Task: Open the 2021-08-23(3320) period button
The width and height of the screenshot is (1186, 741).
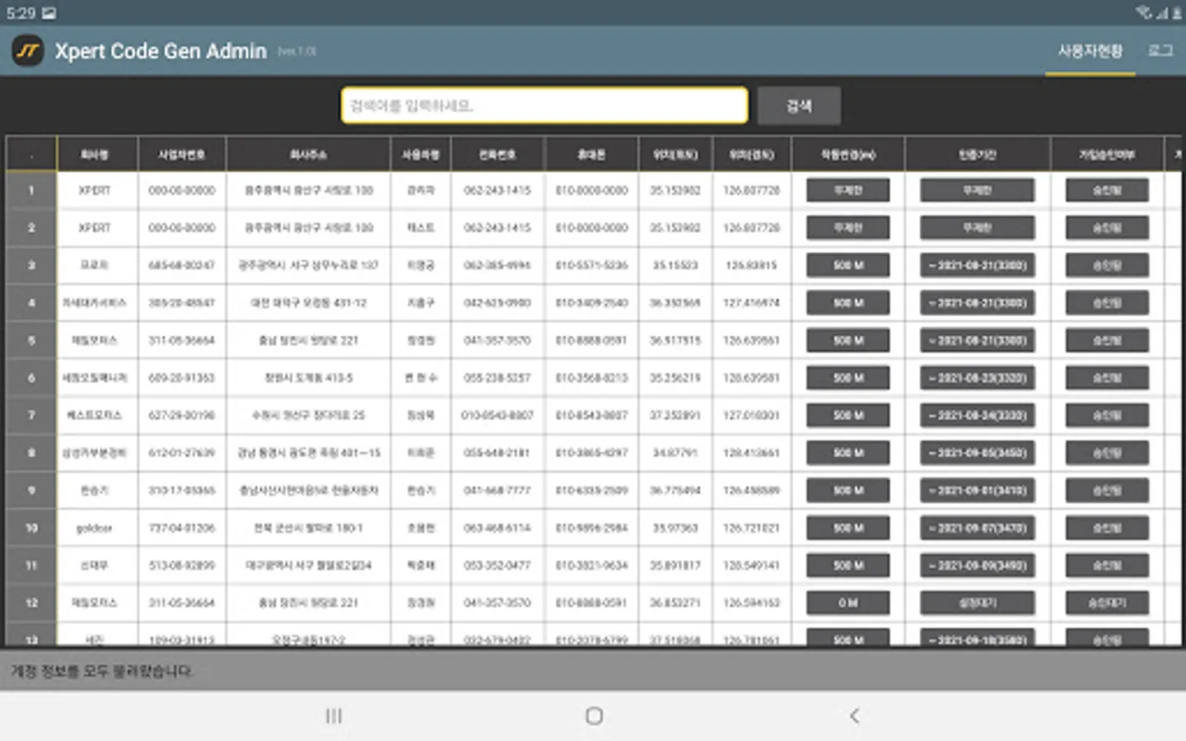Action: 978,378
